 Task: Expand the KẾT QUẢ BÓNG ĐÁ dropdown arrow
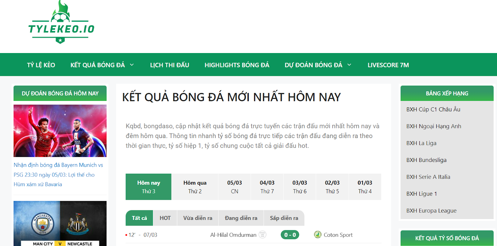coord(132,65)
